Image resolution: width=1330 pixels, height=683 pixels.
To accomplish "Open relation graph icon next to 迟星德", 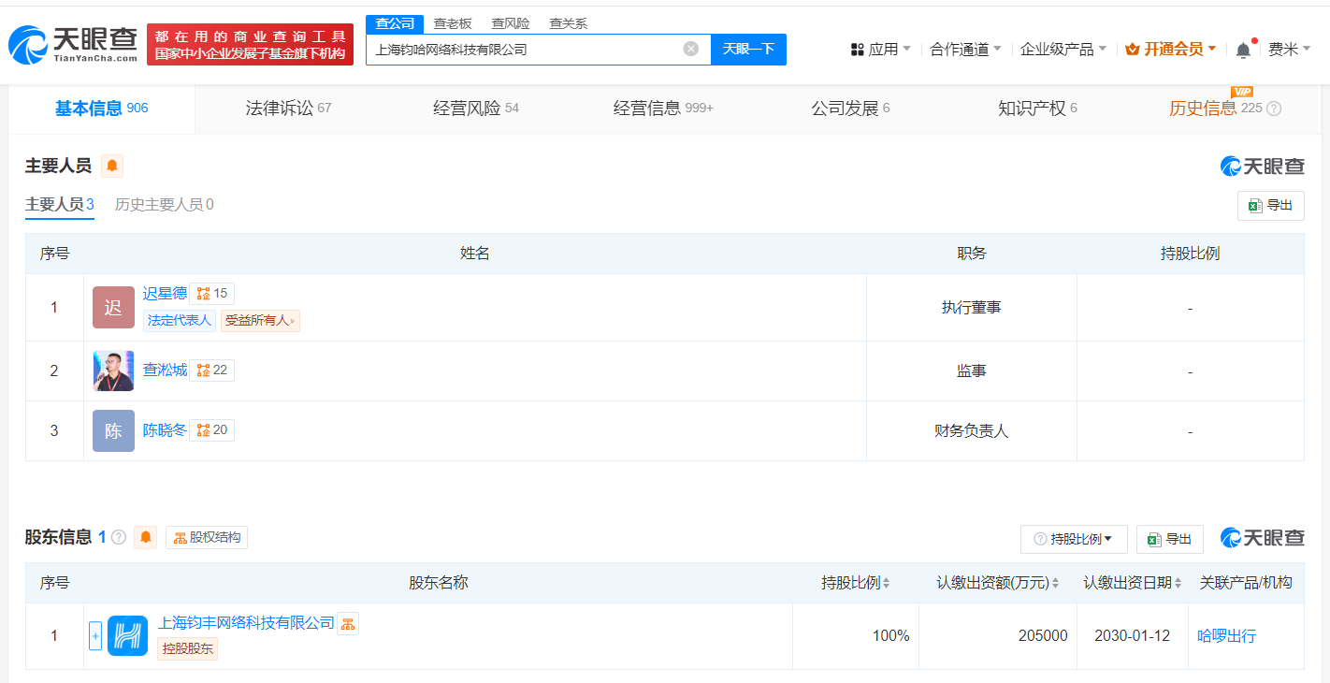I will [211, 294].
